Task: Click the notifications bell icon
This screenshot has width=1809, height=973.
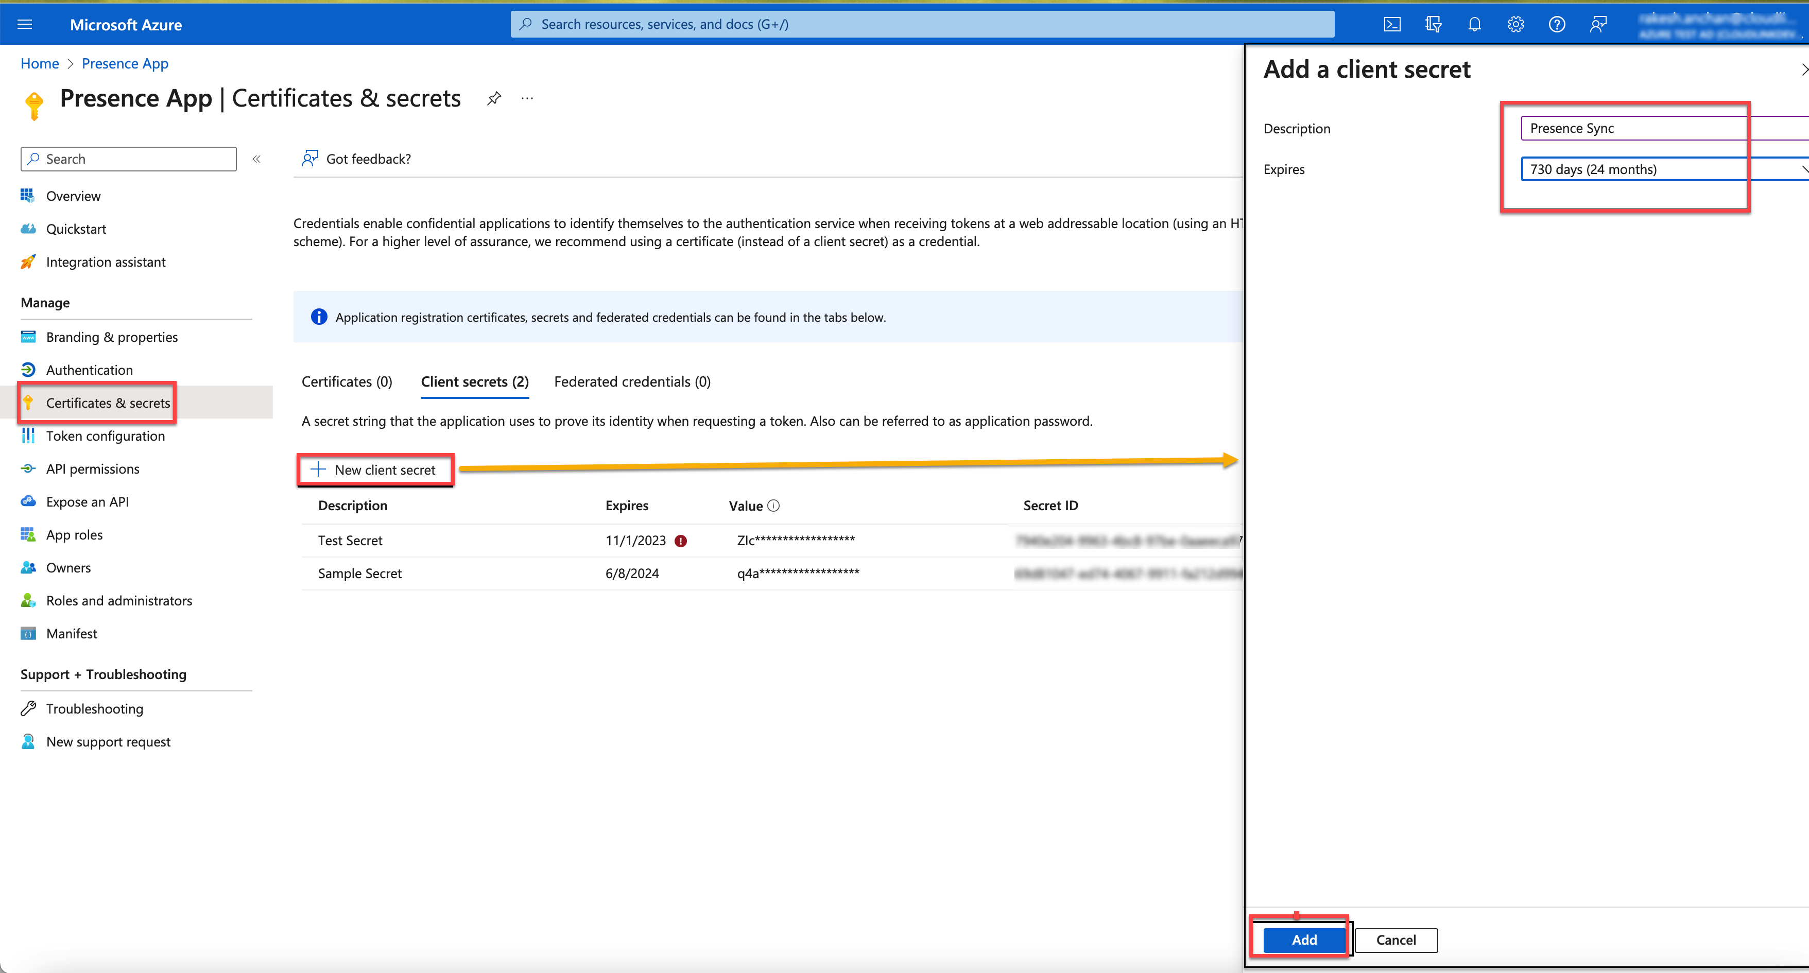Action: tap(1474, 25)
